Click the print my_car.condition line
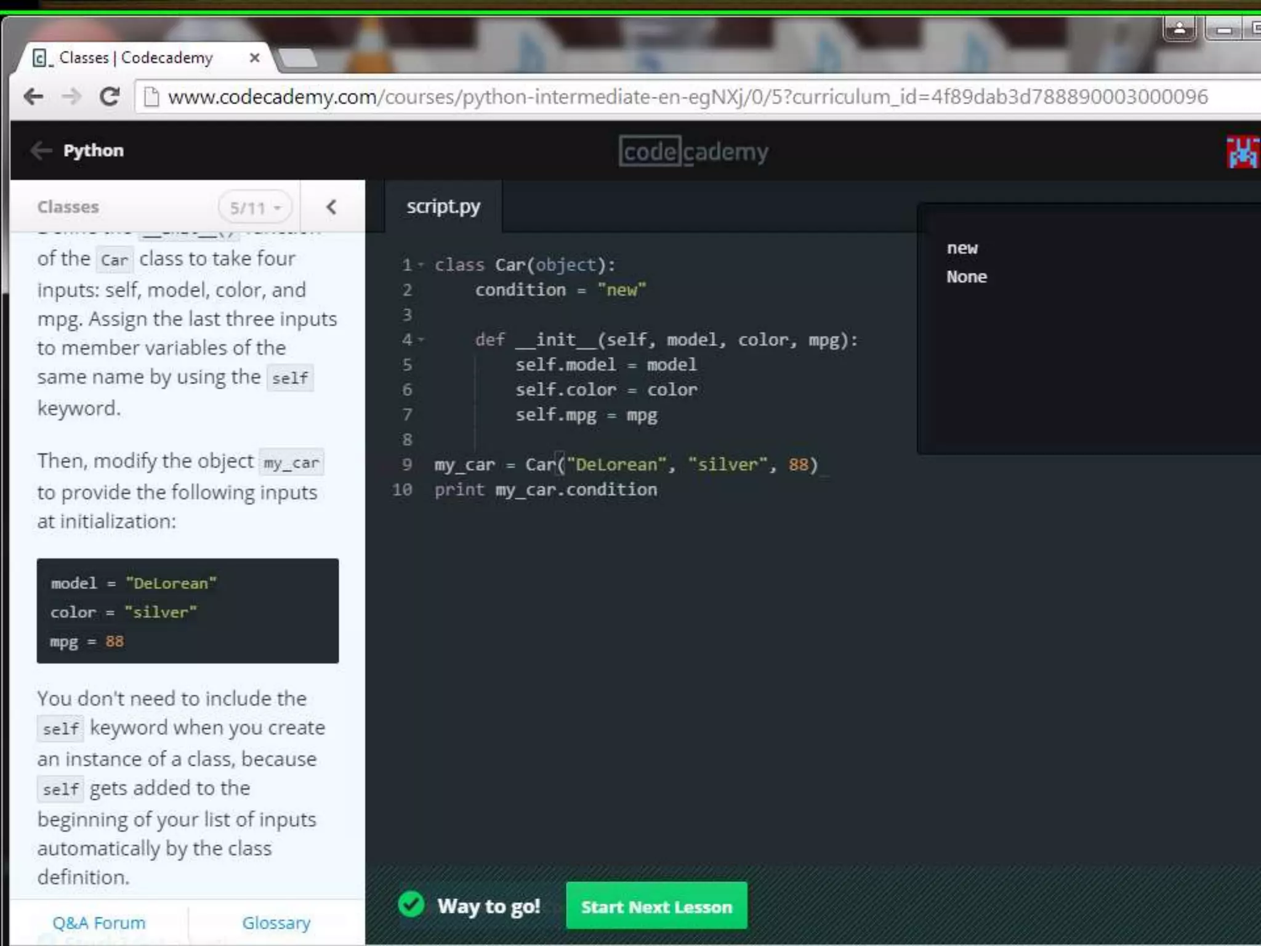Image resolution: width=1261 pixels, height=946 pixels. tap(546, 490)
